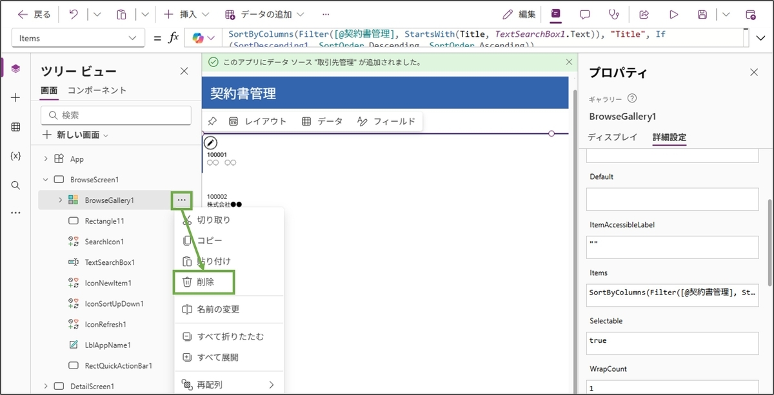Viewport: 774px width, 395px height.
Task: Click 新しい画面 (New screen) button
Action: pyautogui.click(x=75, y=135)
